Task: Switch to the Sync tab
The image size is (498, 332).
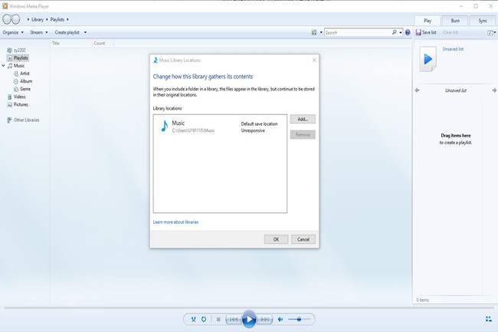Action: pyautogui.click(x=483, y=21)
